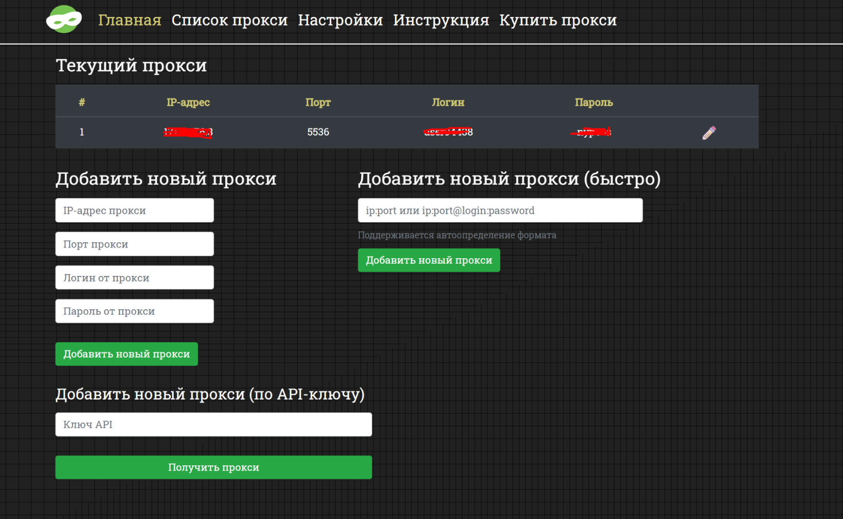
Task: Click the Добавить новый прокси (по API-ключу) heading
Action: tap(210, 394)
